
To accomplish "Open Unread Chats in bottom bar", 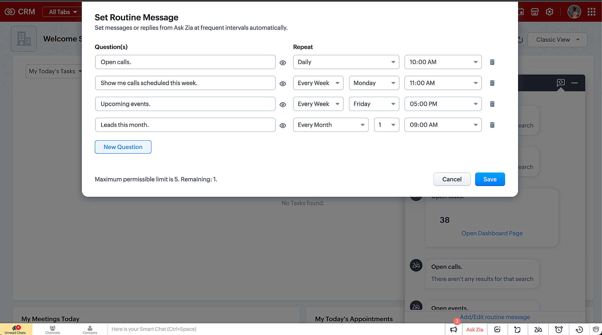I will point(15,329).
